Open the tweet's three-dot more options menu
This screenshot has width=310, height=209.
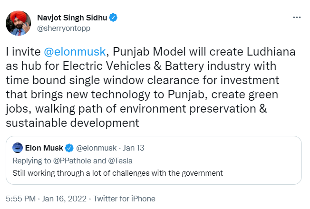(297, 18)
